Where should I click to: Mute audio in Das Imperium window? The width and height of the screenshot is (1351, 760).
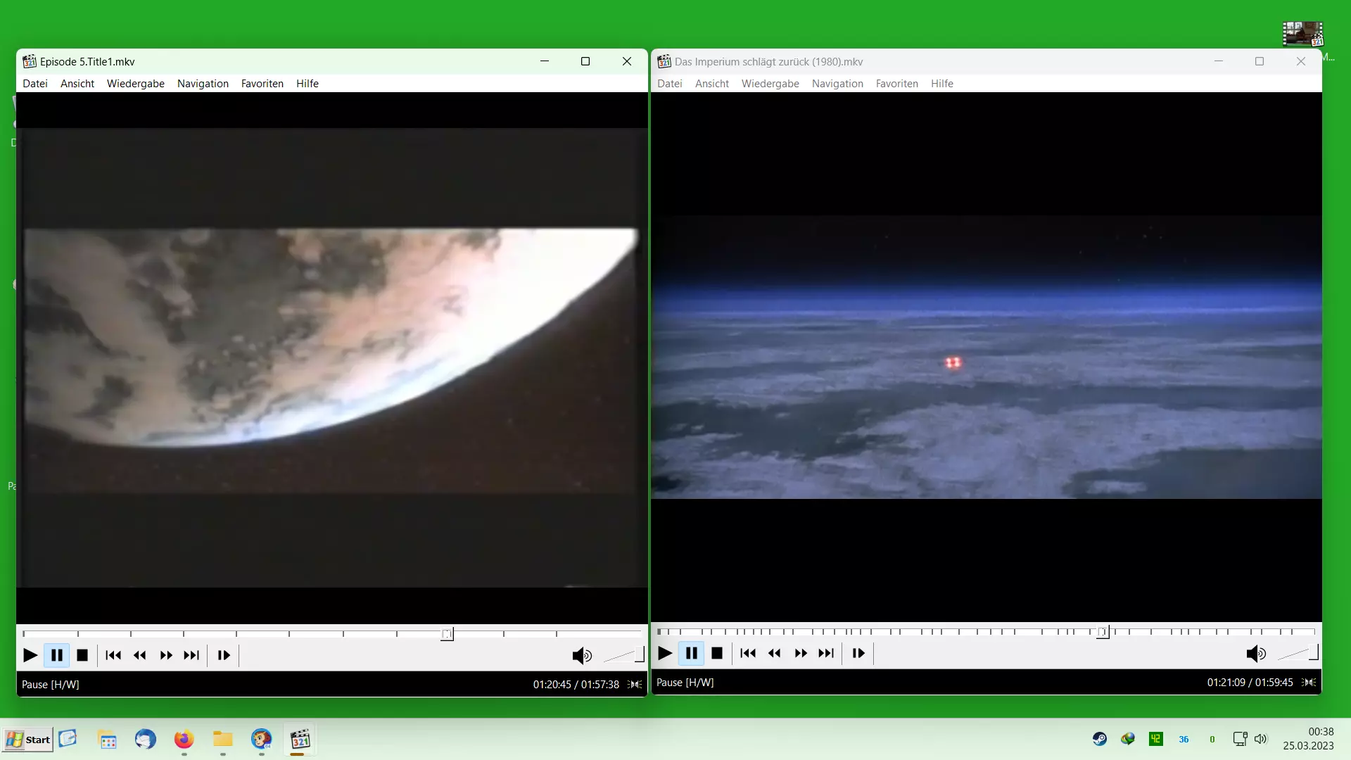[x=1256, y=654]
